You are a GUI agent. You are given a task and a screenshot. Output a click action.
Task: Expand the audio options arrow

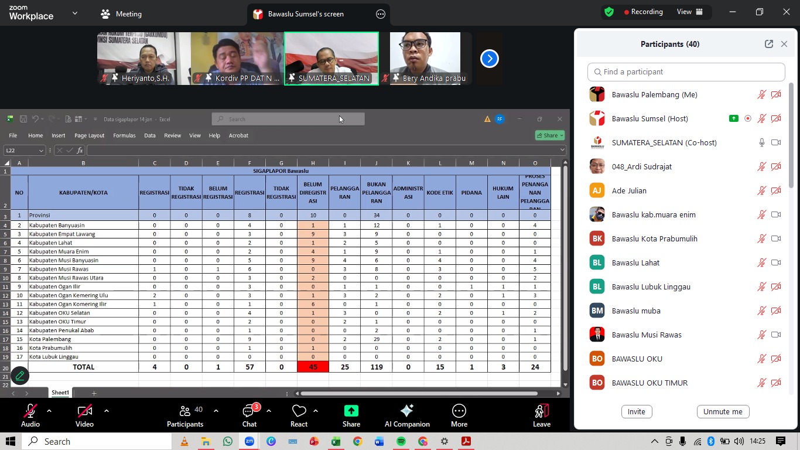coord(49,411)
